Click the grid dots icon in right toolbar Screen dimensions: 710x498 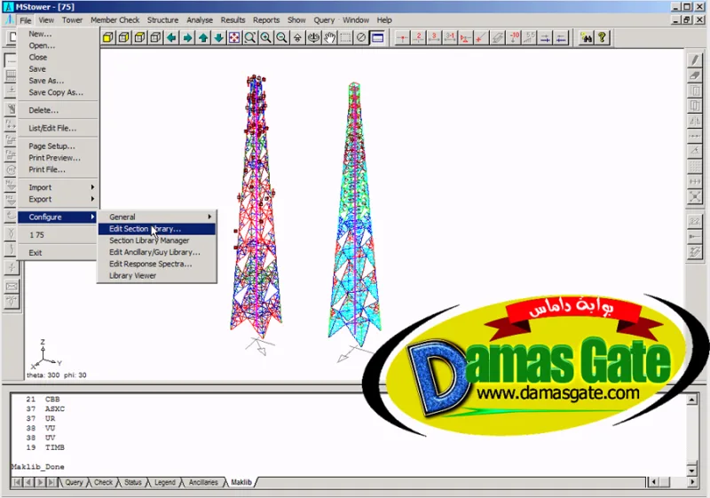695,167
